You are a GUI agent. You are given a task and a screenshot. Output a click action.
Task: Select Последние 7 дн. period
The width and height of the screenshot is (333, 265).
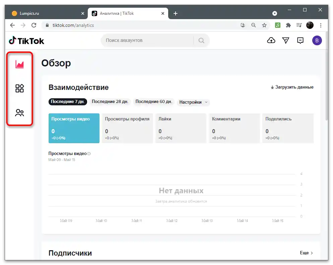click(x=68, y=102)
